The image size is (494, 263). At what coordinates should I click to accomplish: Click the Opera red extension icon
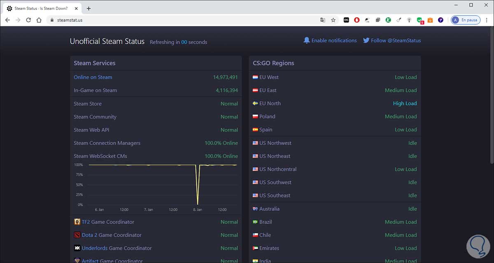pyautogui.click(x=357, y=20)
